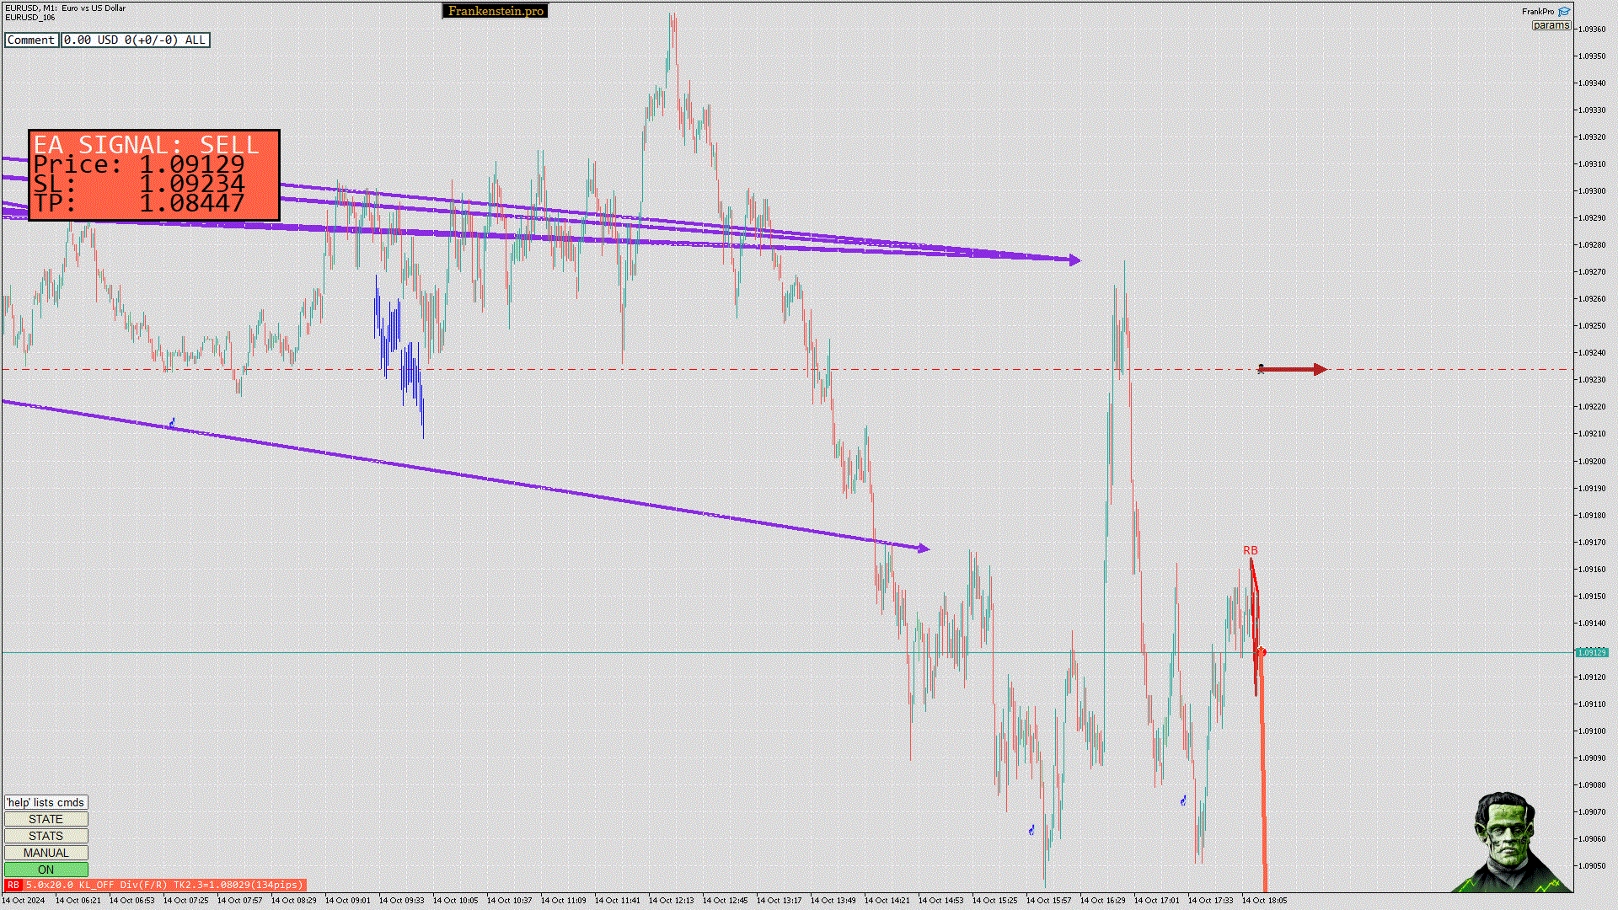Screen dimensions: 1618x910
Task: Select the lower purple trendline arrowhead
Action: point(924,549)
